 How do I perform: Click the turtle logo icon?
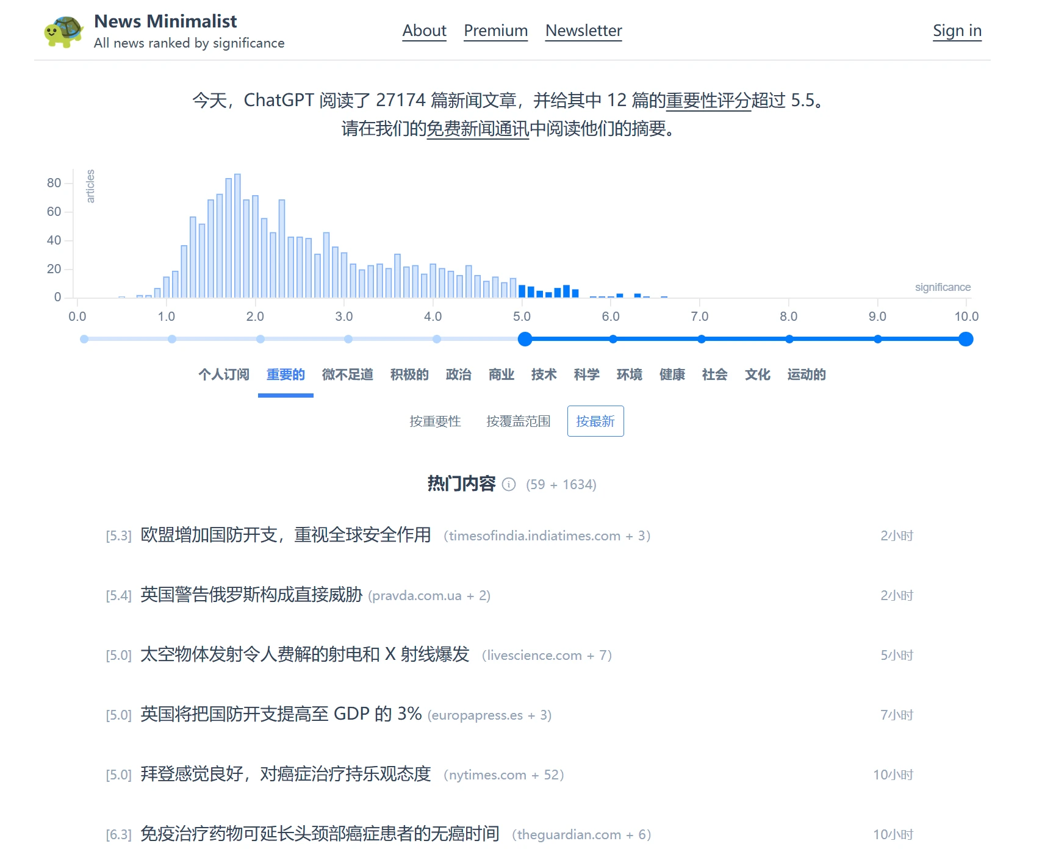[63, 32]
